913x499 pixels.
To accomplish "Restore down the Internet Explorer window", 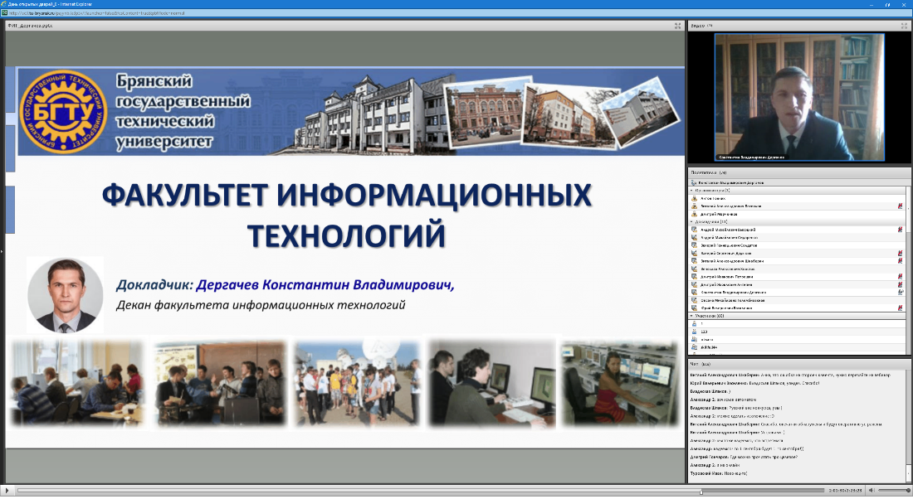I will [888, 4].
